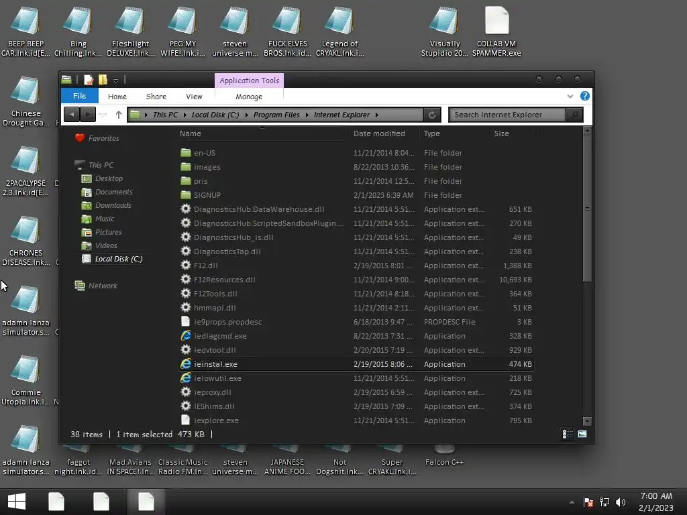Viewport: 687px width, 515px height.
Task: Expand breadcrumb arrow after Internet Explorer
Action: (377, 115)
